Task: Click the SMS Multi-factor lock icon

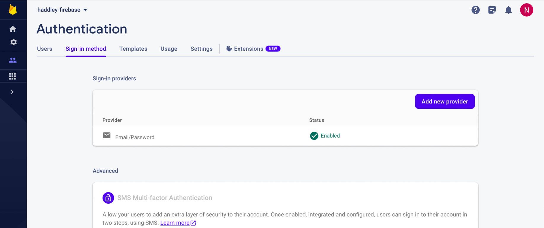Action: pos(108,198)
